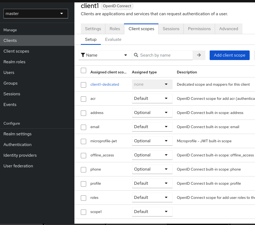Change assigned type for profile scope

click(x=152, y=183)
